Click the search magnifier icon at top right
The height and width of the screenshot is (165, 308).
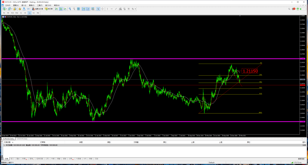289,9
